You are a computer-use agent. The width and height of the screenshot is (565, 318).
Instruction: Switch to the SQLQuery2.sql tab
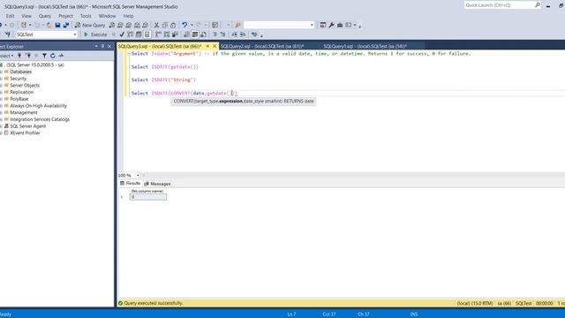[262, 46]
